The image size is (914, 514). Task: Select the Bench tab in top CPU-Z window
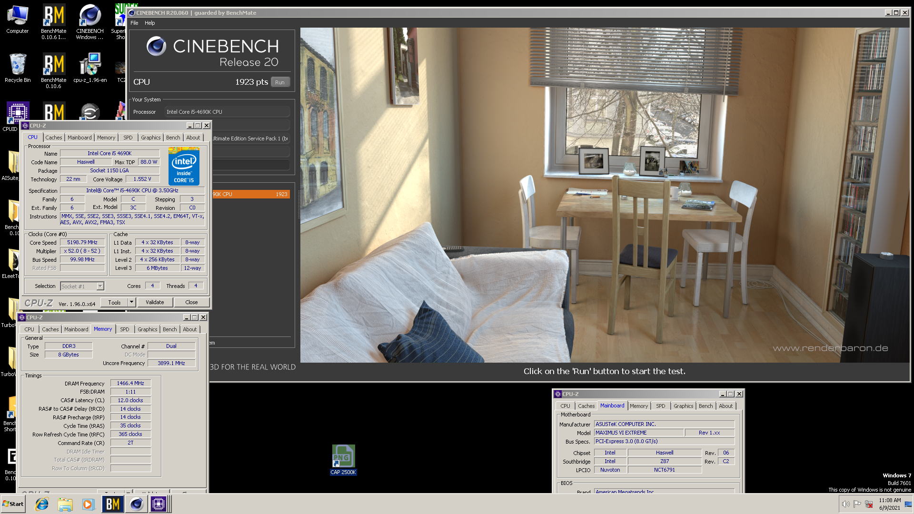tap(173, 138)
